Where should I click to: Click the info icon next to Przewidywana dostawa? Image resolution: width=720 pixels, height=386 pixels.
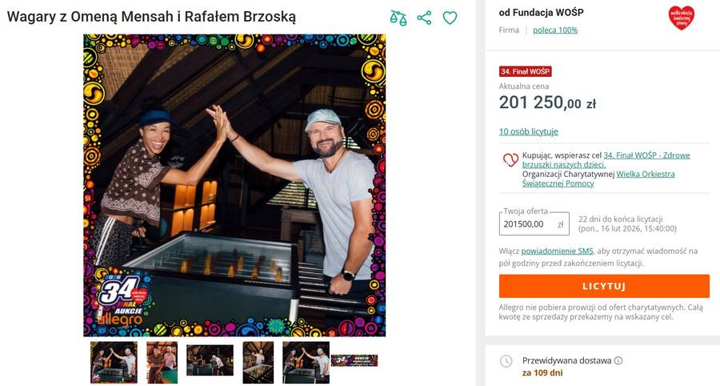click(x=618, y=361)
